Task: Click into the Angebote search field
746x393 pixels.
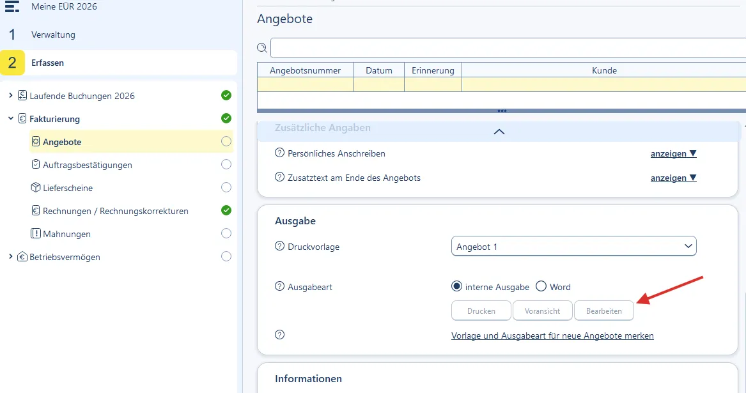Action: pos(508,47)
